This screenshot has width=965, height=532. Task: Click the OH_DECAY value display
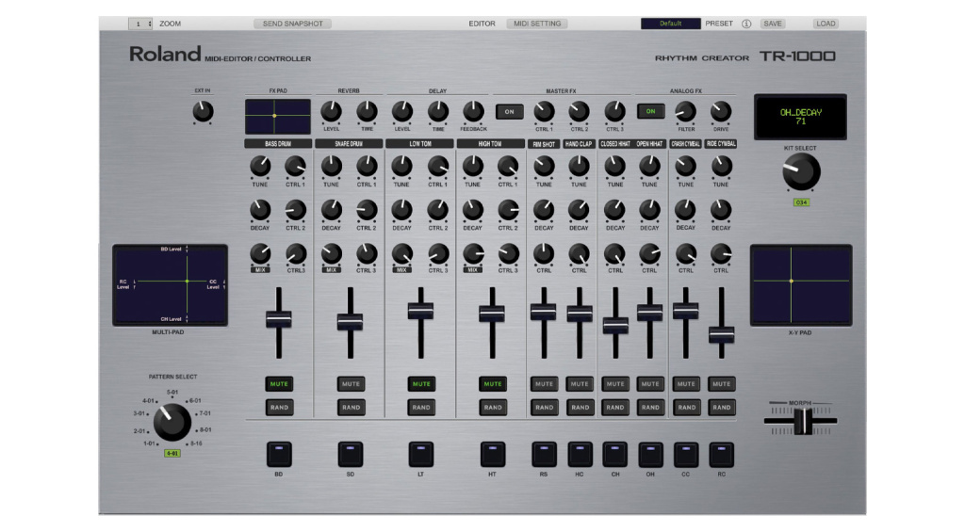(x=800, y=117)
